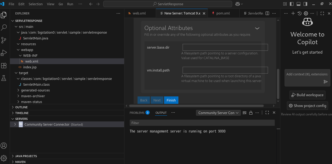Click the output Filter field
Screen dimensions: 332x164
coord(202,123)
